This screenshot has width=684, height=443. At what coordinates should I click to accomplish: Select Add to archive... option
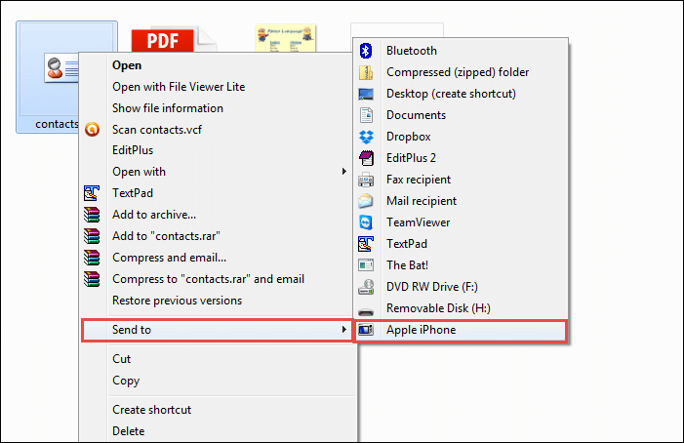154,215
